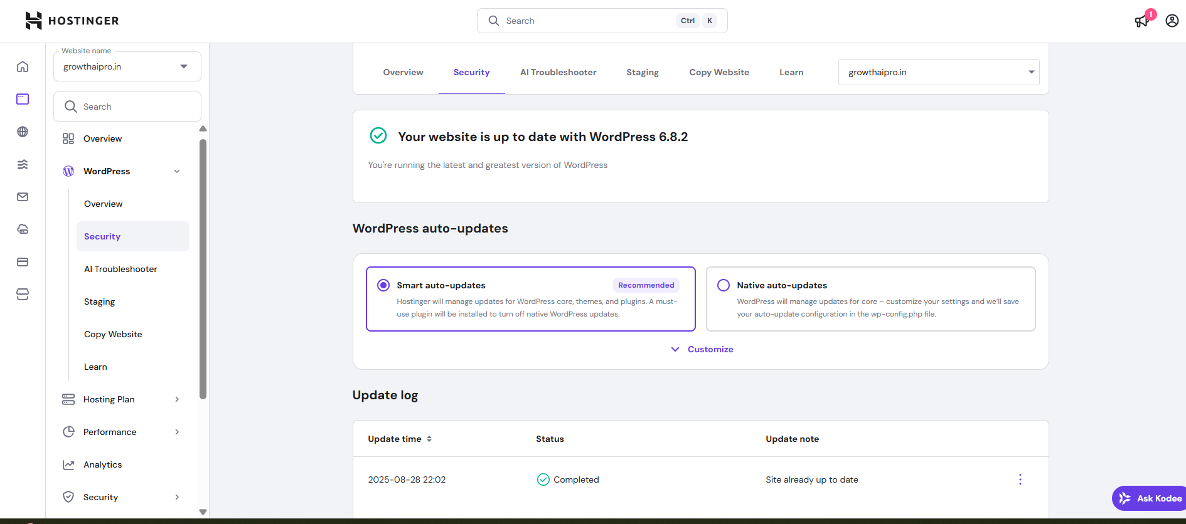Viewport: 1186px width, 524px height.
Task: Click the Status column header
Action: [x=550, y=439]
